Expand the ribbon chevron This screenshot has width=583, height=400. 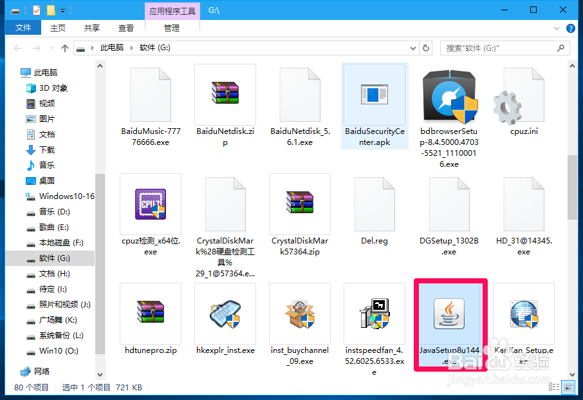(557, 28)
